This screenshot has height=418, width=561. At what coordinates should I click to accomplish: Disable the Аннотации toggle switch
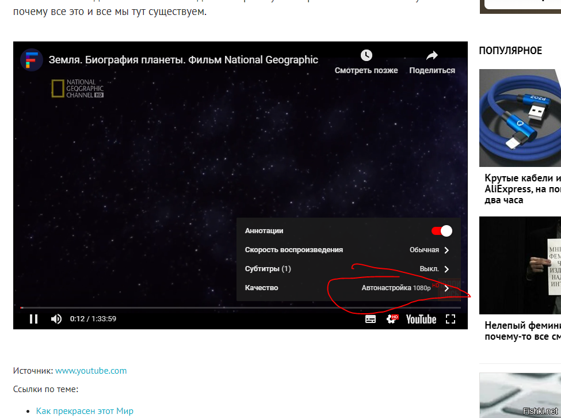tap(441, 231)
